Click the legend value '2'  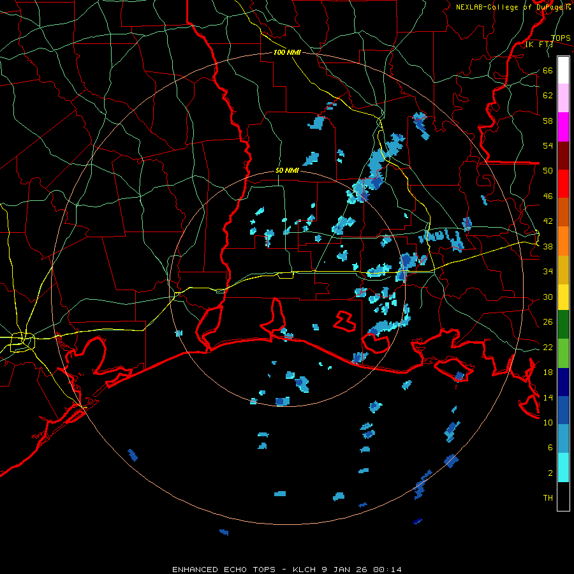(550, 473)
